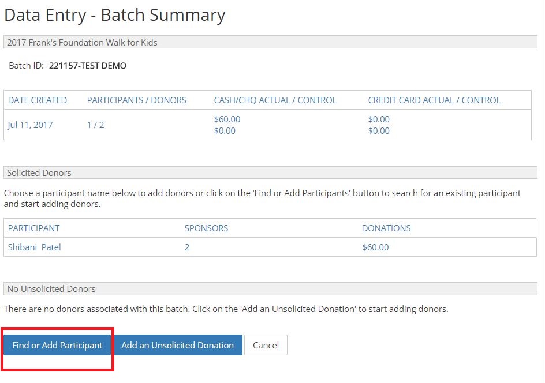545x383 pixels.
Task: Select the Jul 11, 2017 date value
Action: 30,125
